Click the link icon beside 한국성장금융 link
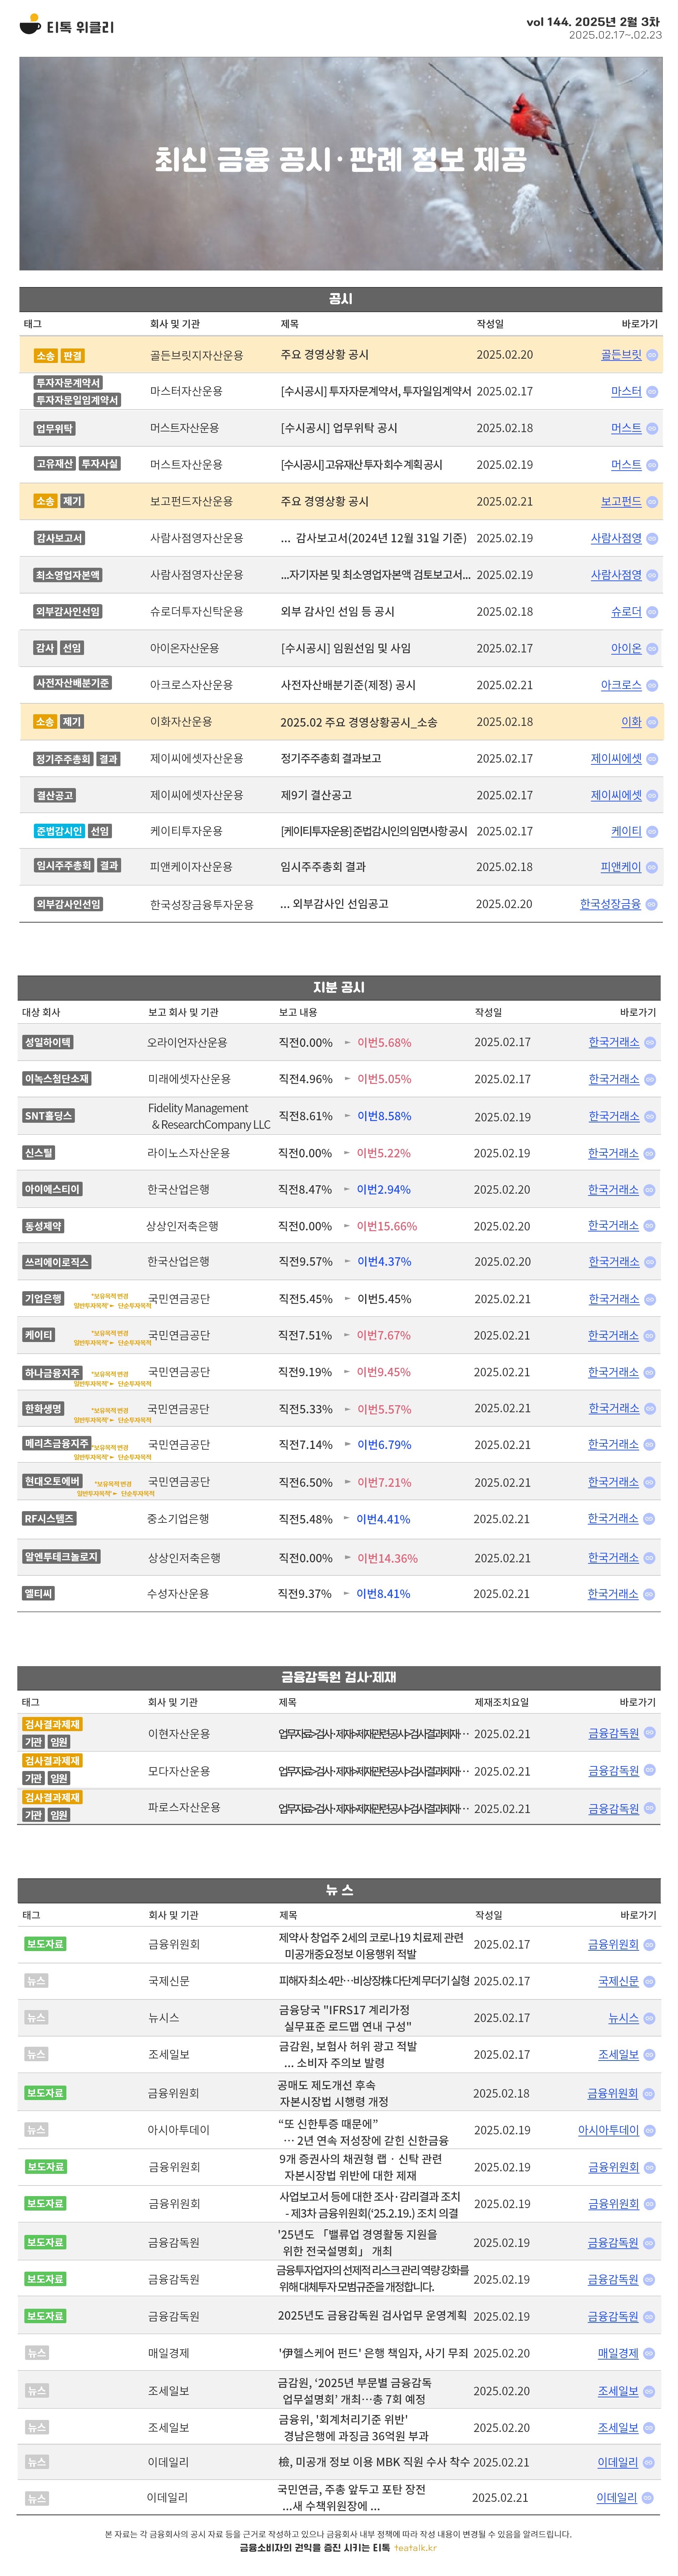The height and width of the screenshot is (2576, 678). 652,904
